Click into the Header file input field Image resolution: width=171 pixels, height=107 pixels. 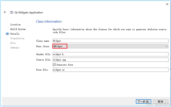tap(110, 54)
